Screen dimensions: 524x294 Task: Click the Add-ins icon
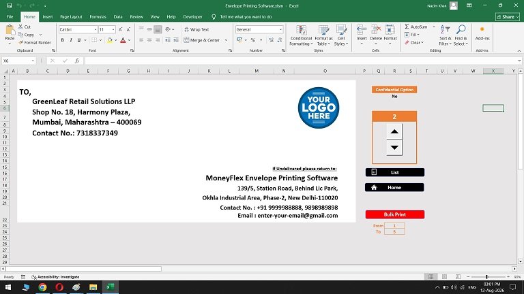click(x=482, y=31)
